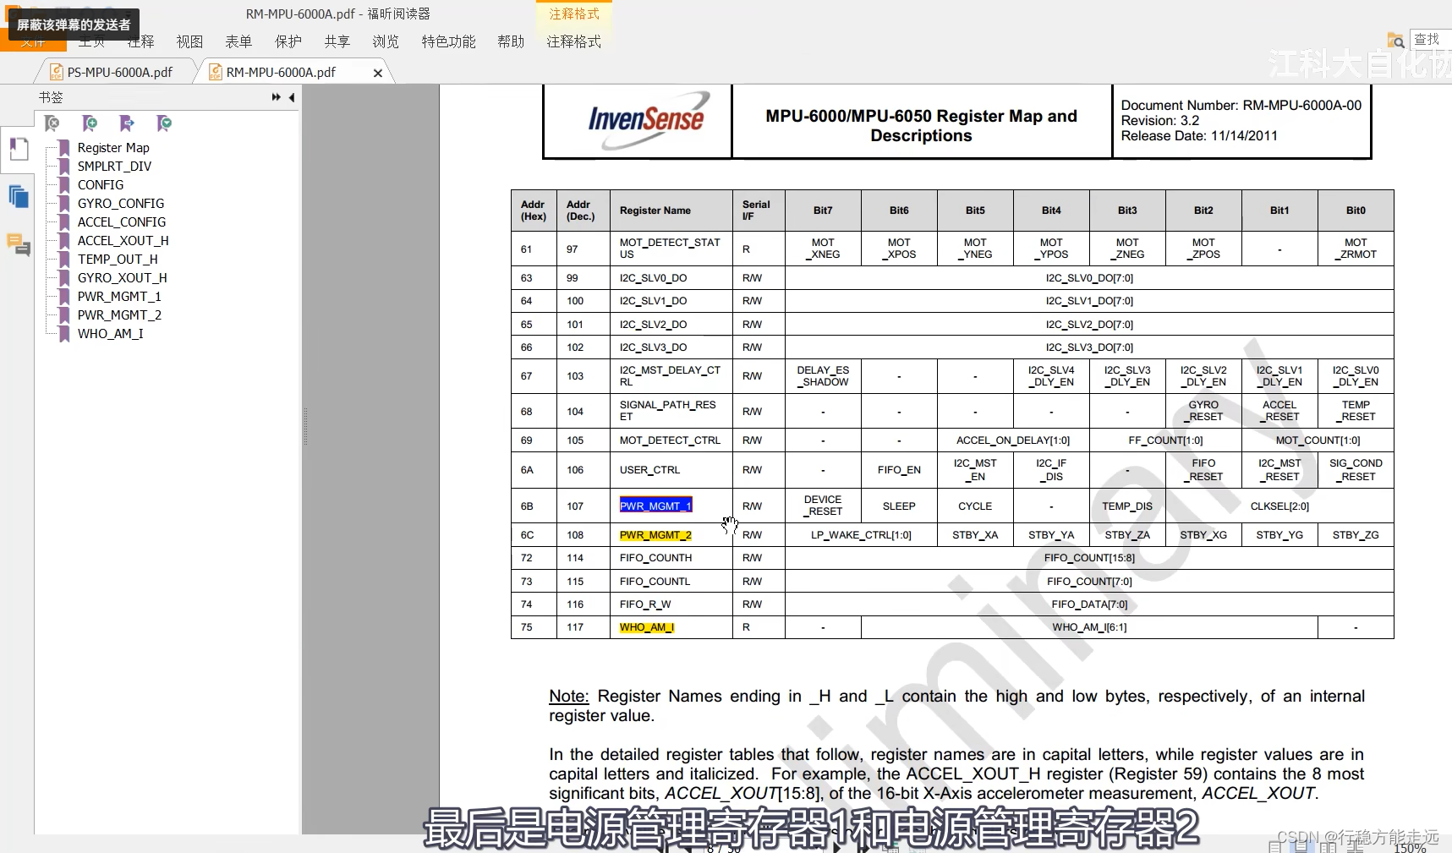Select the CONFIG bookmark
Image resolution: width=1452 pixels, height=853 pixels.
[x=101, y=185]
